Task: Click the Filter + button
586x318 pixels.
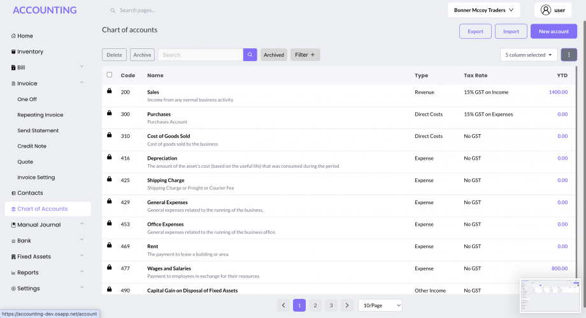Action: [x=305, y=55]
